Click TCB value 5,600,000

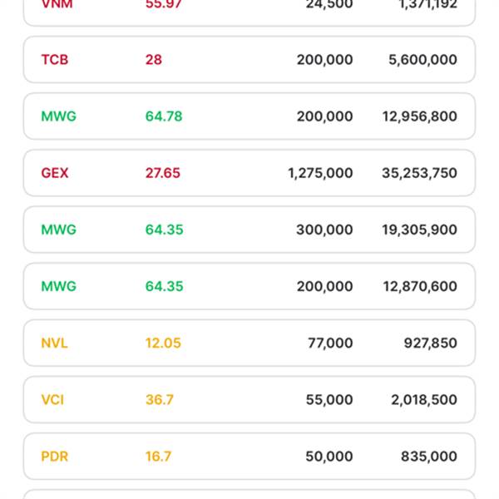click(423, 60)
